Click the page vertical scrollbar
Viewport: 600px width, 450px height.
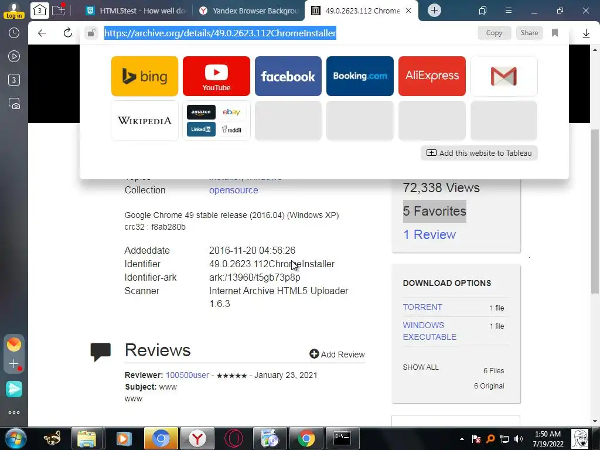595,212
